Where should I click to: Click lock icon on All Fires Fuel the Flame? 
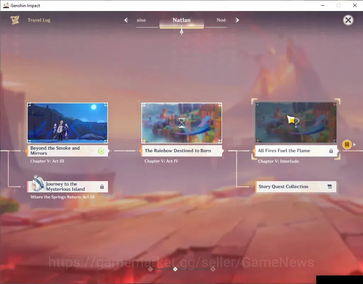331,151
